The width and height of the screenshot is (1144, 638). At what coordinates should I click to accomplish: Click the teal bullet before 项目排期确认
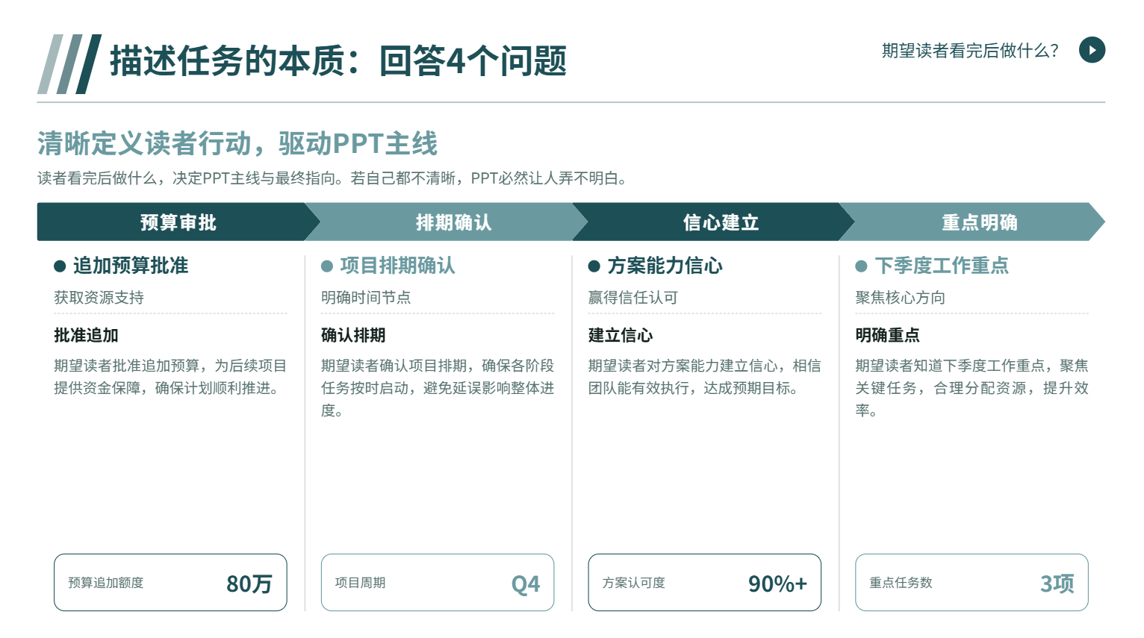(x=327, y=266)
